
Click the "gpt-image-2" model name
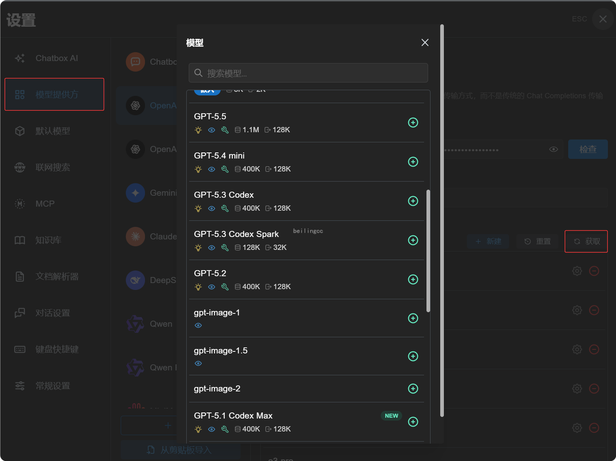pos(217,388)
